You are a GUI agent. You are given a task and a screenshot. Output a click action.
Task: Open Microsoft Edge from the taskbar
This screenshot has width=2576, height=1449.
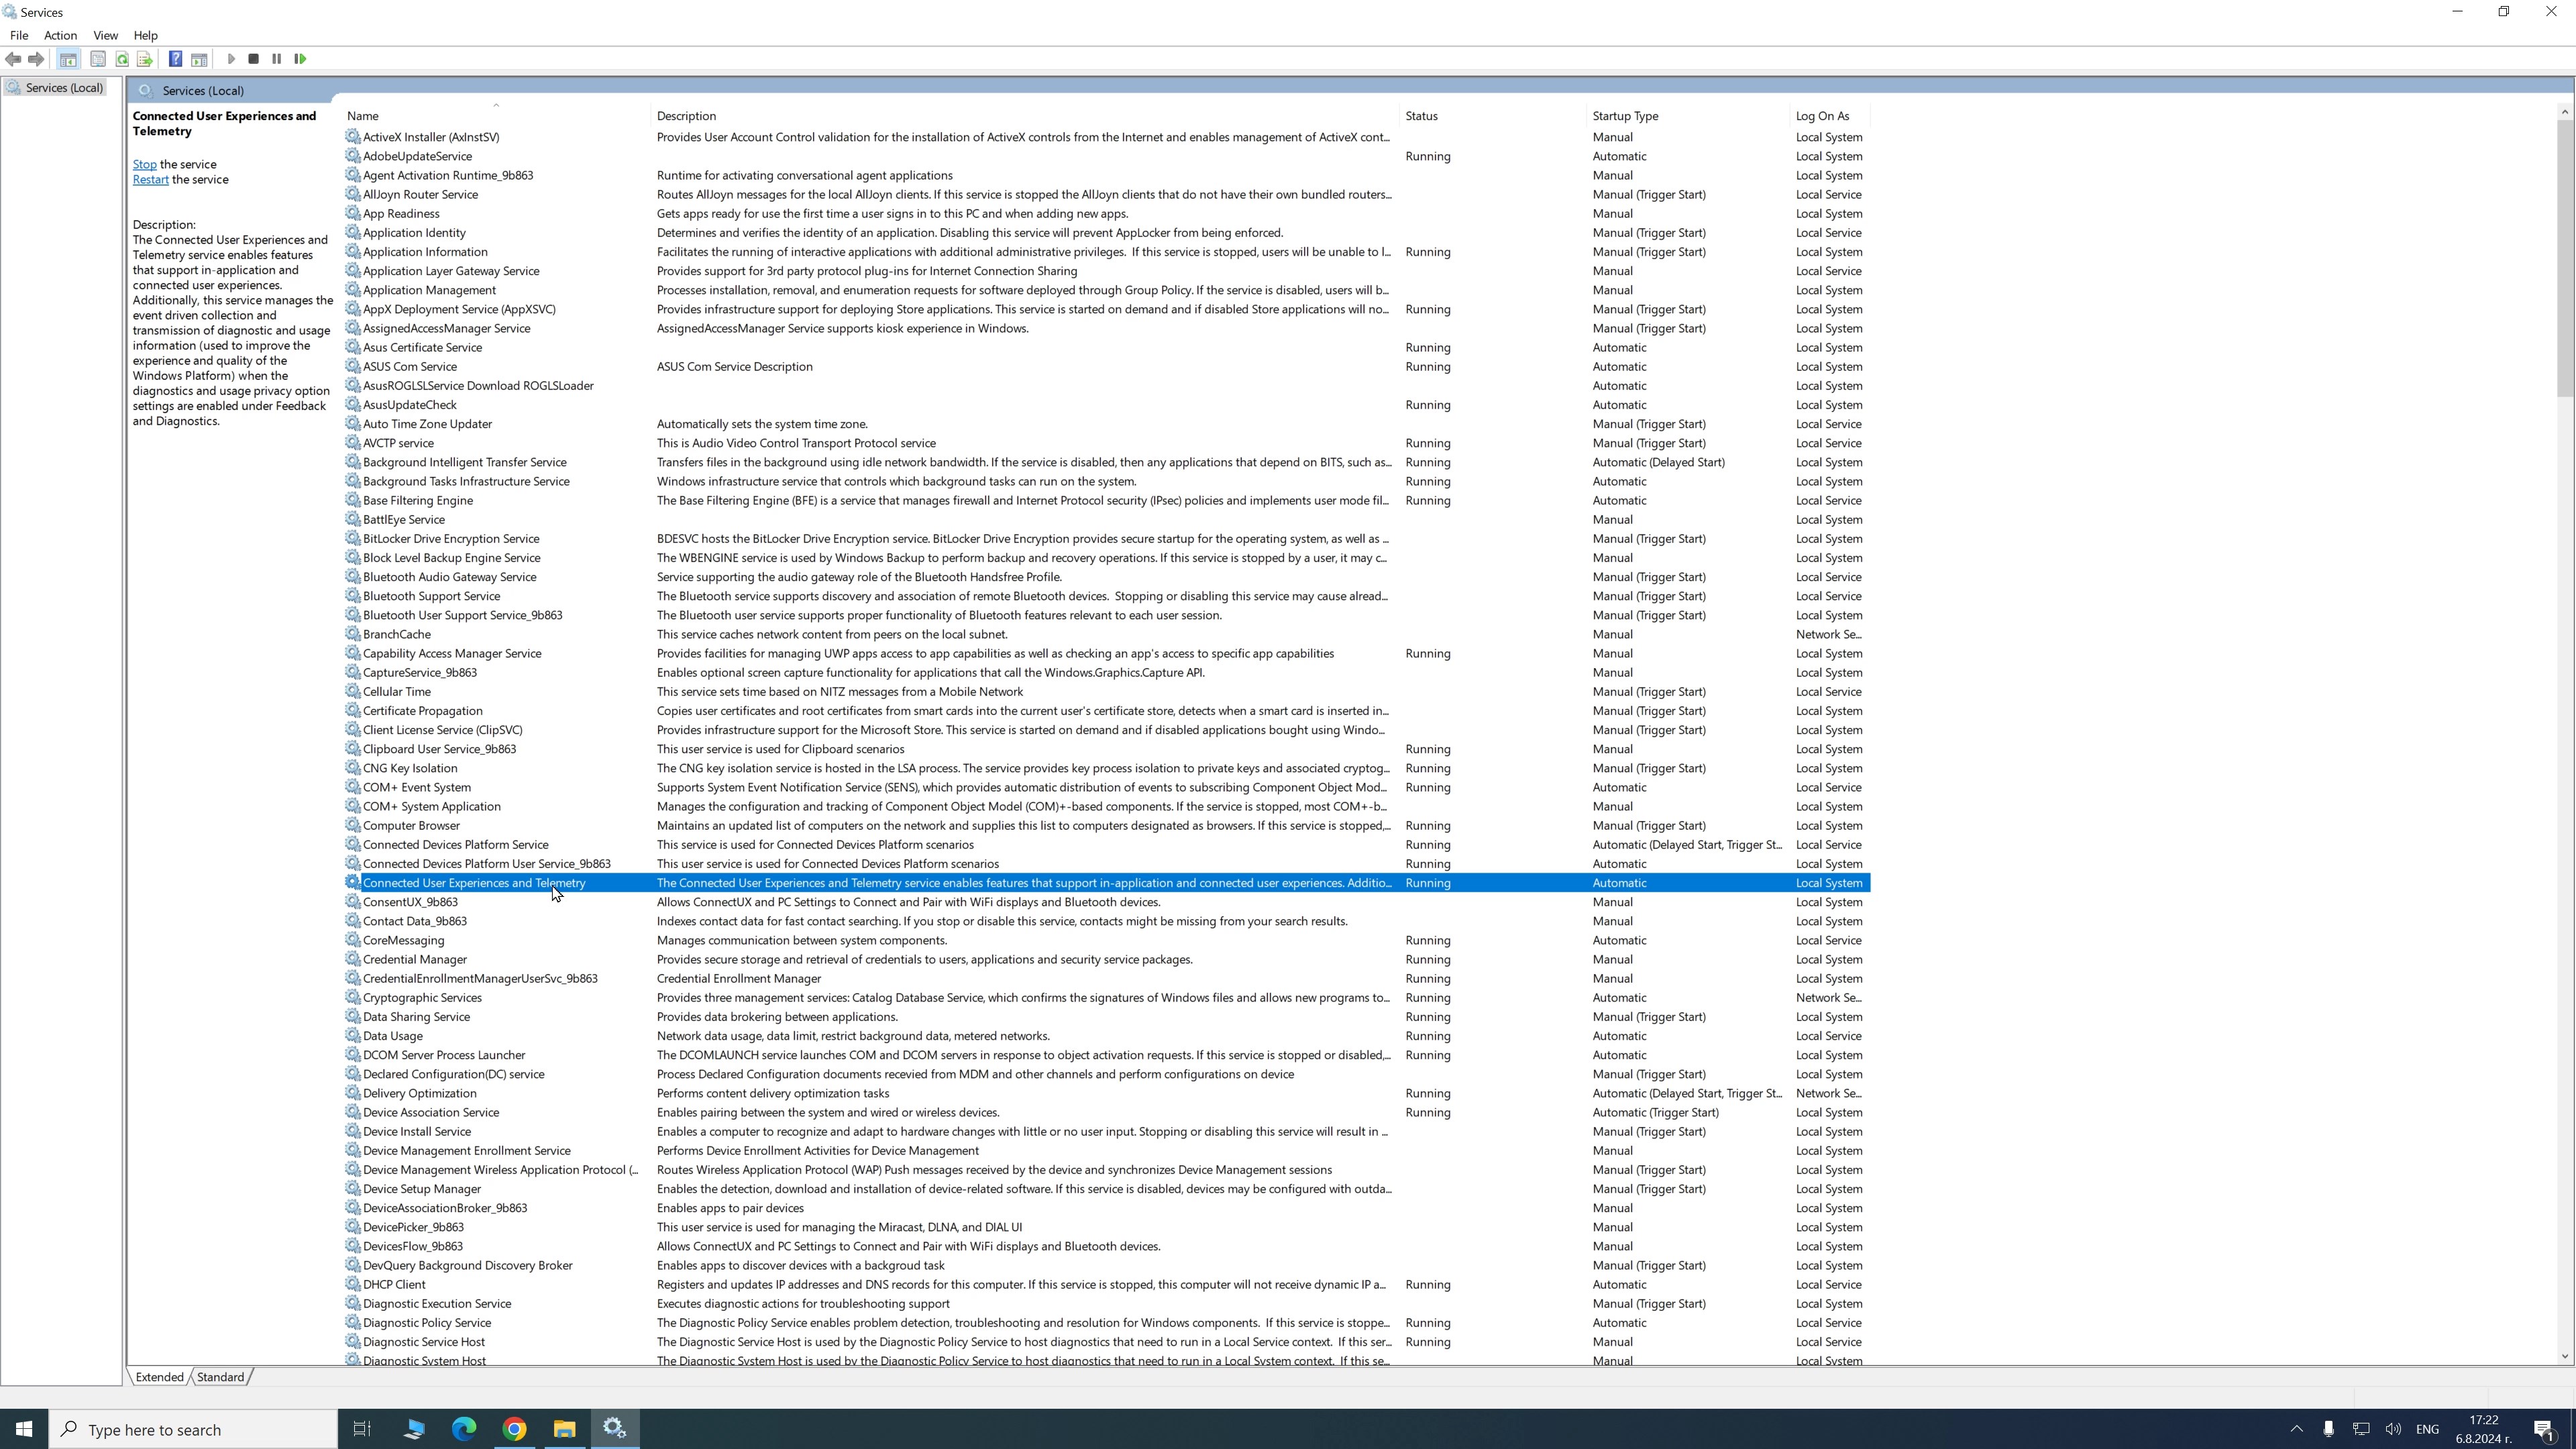click(x=464, y=1429)
